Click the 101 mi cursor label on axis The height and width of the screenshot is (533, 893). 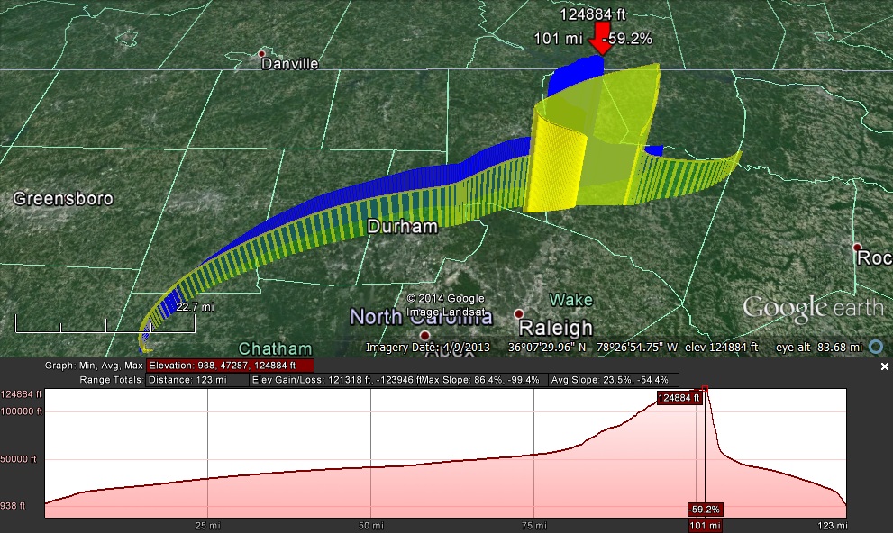(704, 525)
